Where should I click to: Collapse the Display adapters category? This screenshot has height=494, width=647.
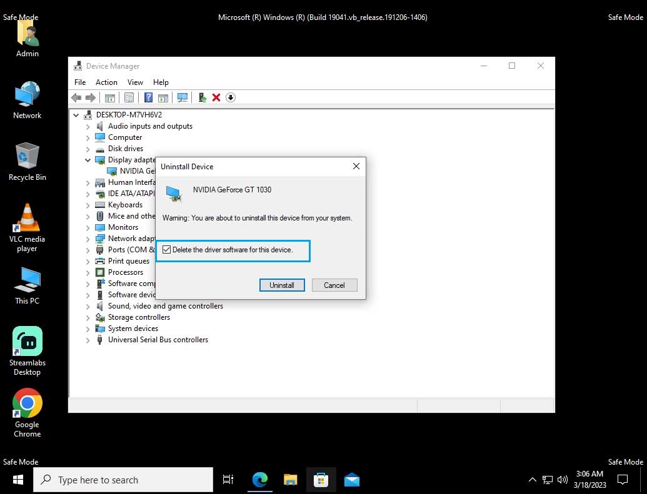tap(87, 160)
